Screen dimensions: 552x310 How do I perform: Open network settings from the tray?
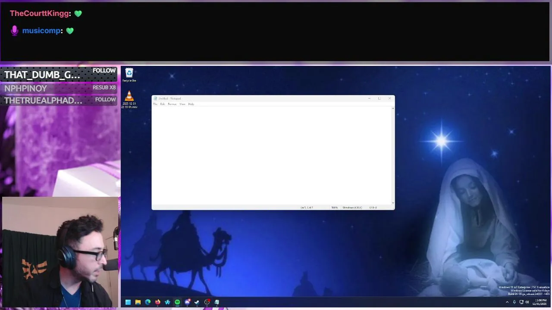(x=521, y=302)
